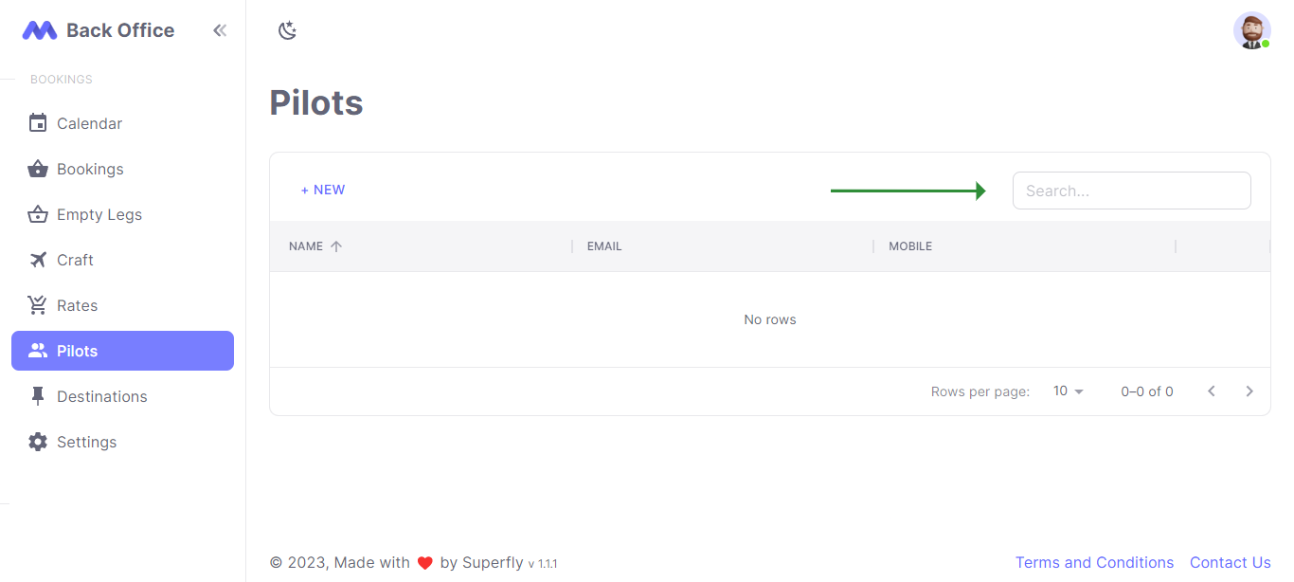Click the Back Office logo icon
Viewport: 1294px width, 582px height.
(x=40, y=30)
